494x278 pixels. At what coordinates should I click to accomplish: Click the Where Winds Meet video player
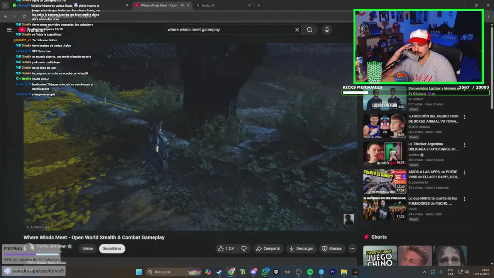pyautogui.click(x=189, y=136)
